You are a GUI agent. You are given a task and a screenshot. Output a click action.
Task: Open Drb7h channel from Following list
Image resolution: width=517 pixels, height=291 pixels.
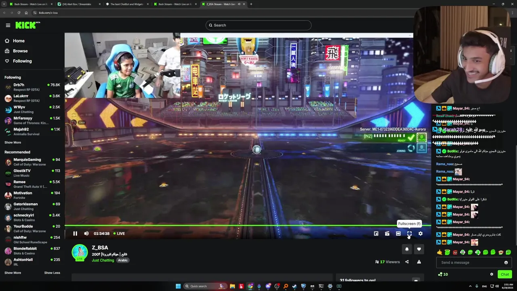pos(32,87)
